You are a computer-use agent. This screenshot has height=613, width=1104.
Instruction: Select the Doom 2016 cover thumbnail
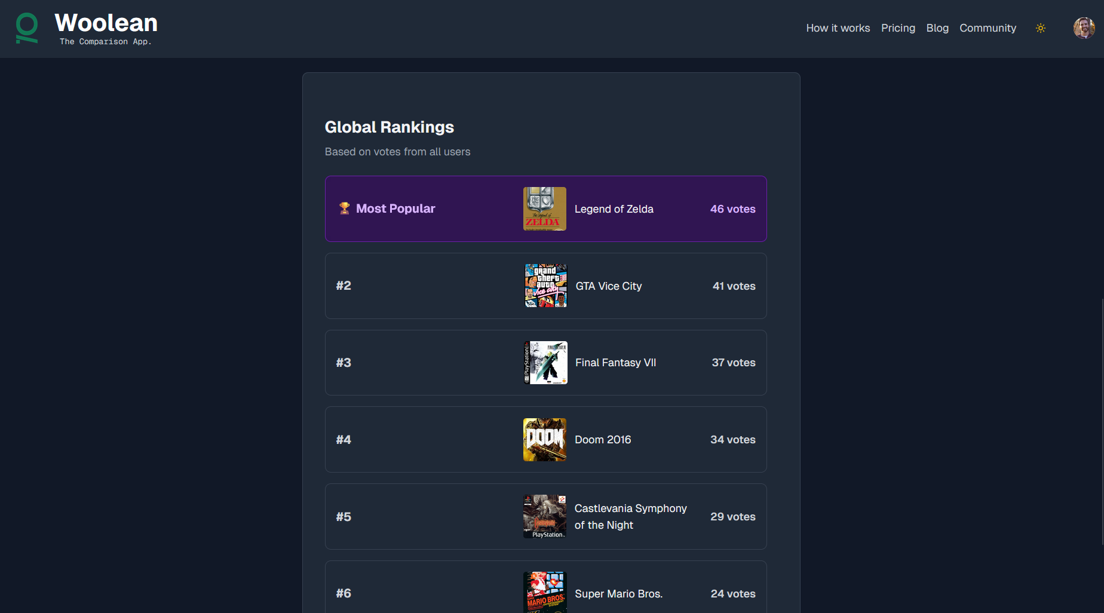click(x=545, y=440)
